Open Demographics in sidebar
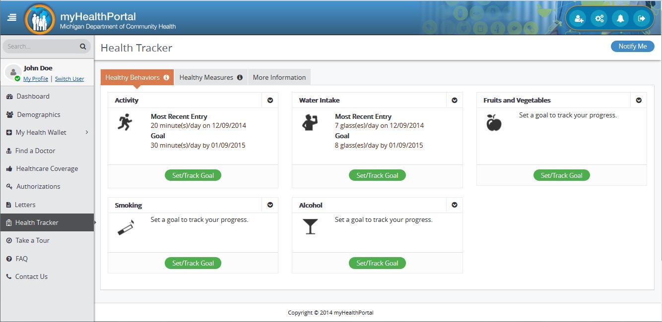 (47, 114)
